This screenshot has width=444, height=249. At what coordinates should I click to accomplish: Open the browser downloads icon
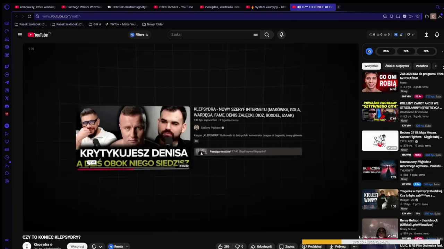tap(440, 16)
